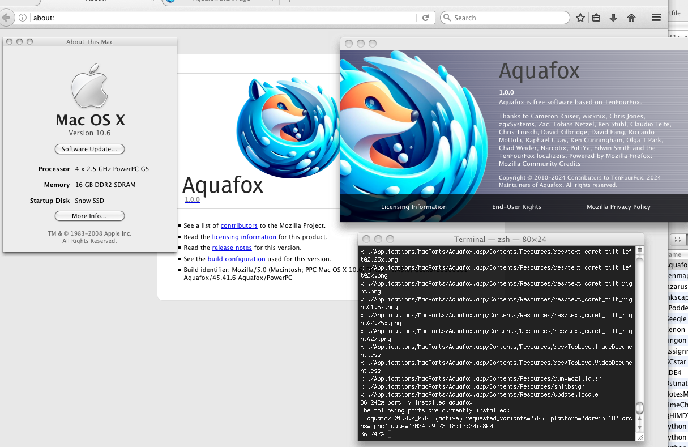Reload the current page
Image resolution: width=688 pixels, height=447 pixels.
pyautogui.click(x=426, y=18)
